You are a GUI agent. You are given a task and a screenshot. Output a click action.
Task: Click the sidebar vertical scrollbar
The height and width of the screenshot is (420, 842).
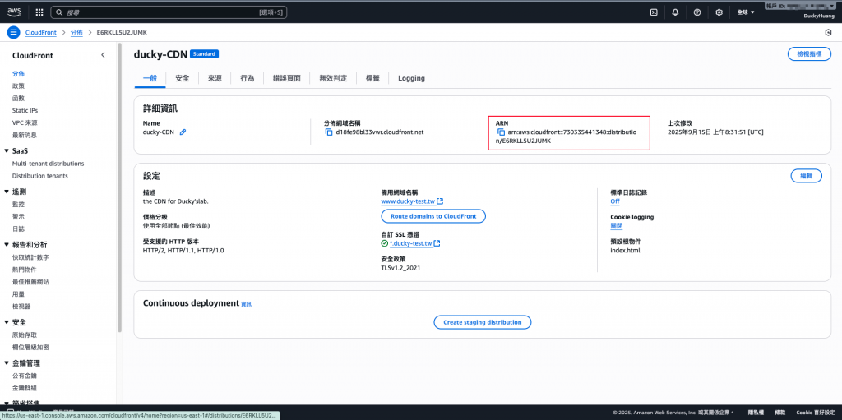(120, 188)
